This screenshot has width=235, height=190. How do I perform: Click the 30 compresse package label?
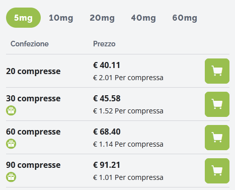click(x=33, y=98)
